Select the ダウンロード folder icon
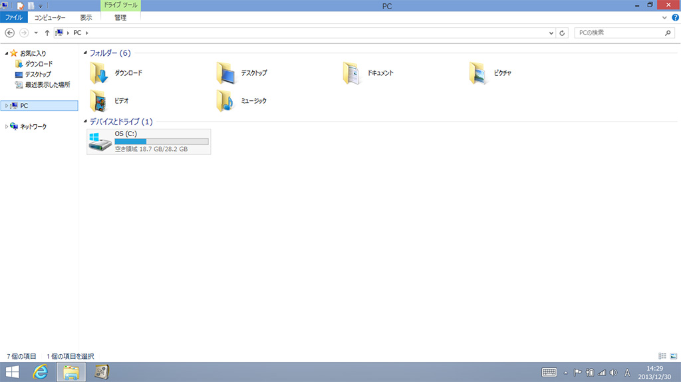Screen dimensions: 681x382 pyautogui.click(x=98, y=73)
